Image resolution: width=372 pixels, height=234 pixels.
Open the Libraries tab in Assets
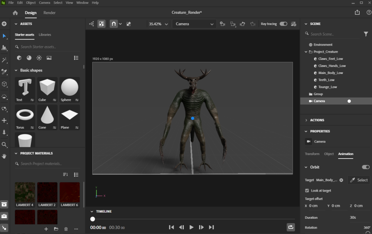coord(45,35)
